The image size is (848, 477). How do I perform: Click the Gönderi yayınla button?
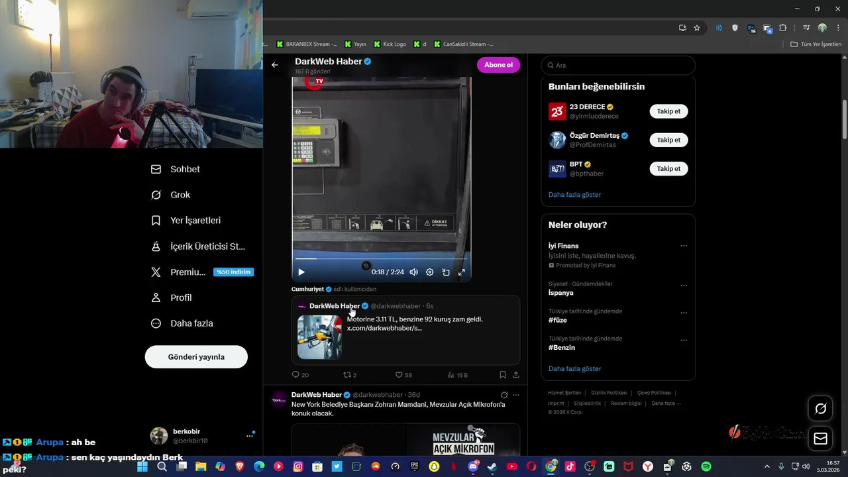pos(196,356)
